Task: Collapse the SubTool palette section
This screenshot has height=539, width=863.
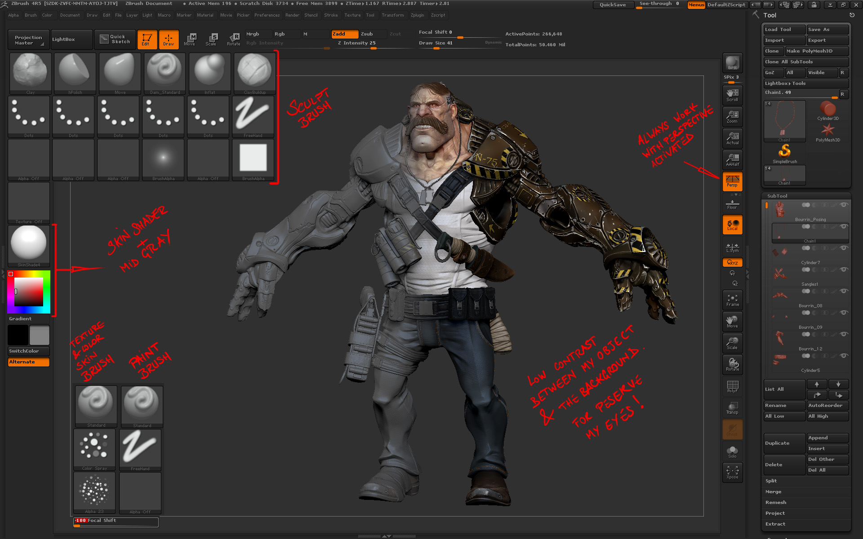Action: point(777,196)
